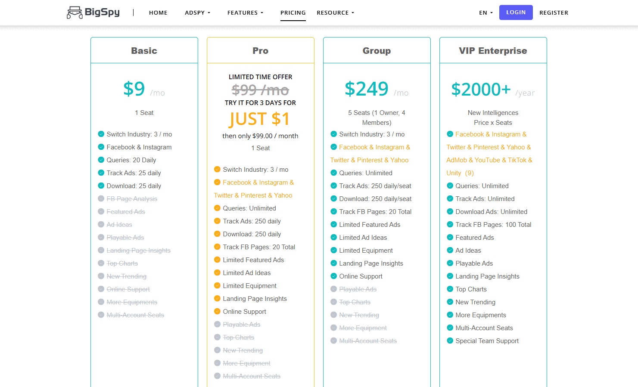Click VIP 'Multi-Account Seats' feature text
The height and width of the screenshot is (387, 638).
tap(484, 328)
